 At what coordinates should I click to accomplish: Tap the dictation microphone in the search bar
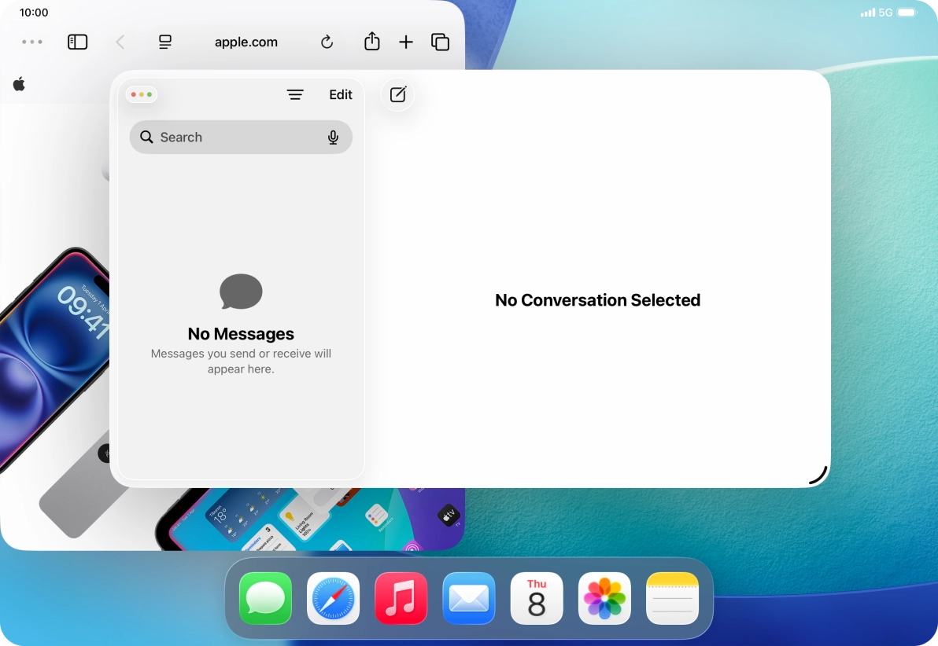[x=333, y=137]
